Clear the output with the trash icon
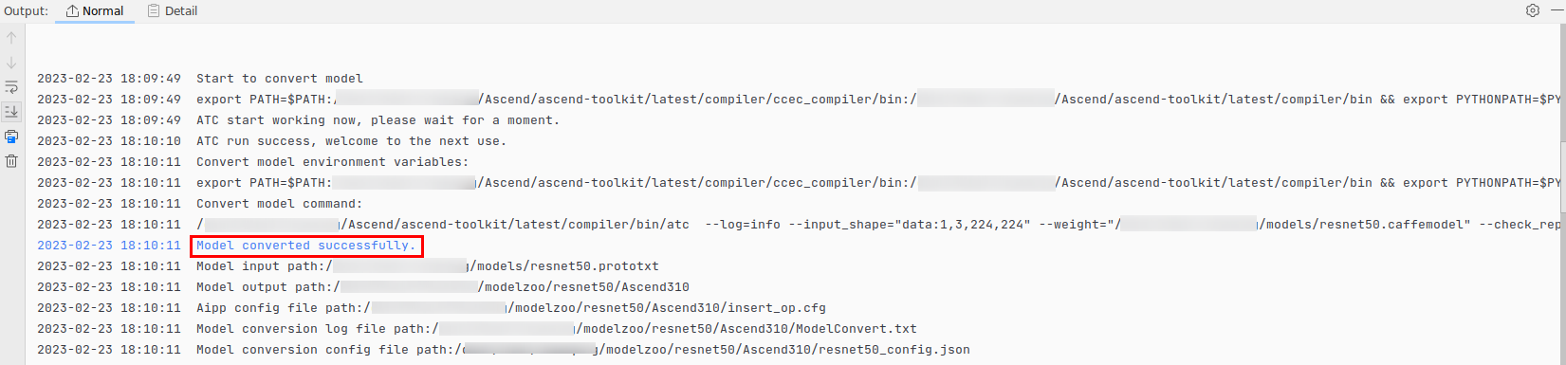The height and width of the screenshot is (365, 1566). pyautogui.click(x=11, y=161)
